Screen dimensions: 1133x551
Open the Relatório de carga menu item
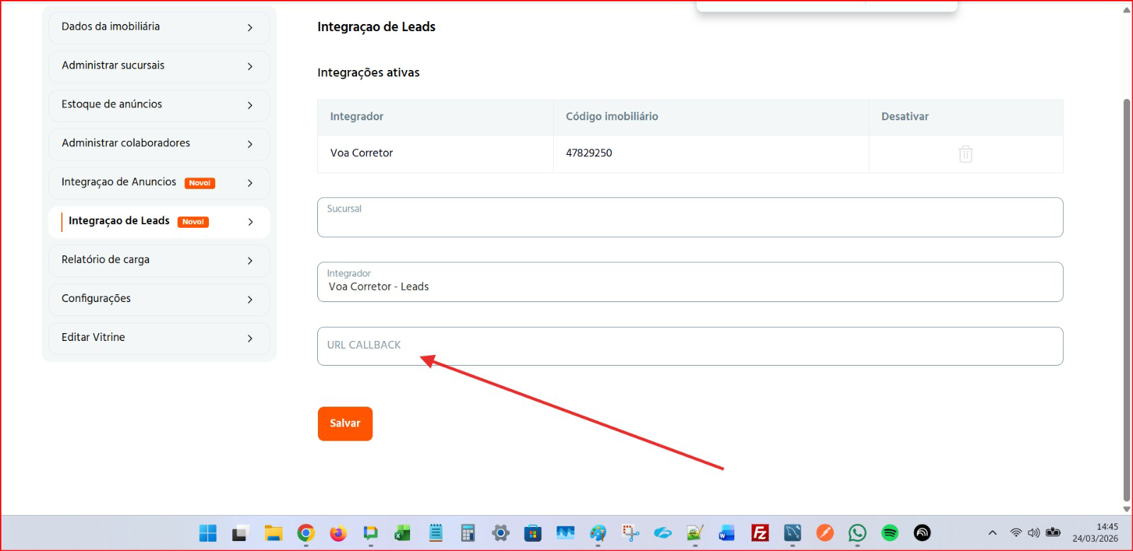[159, 260]
